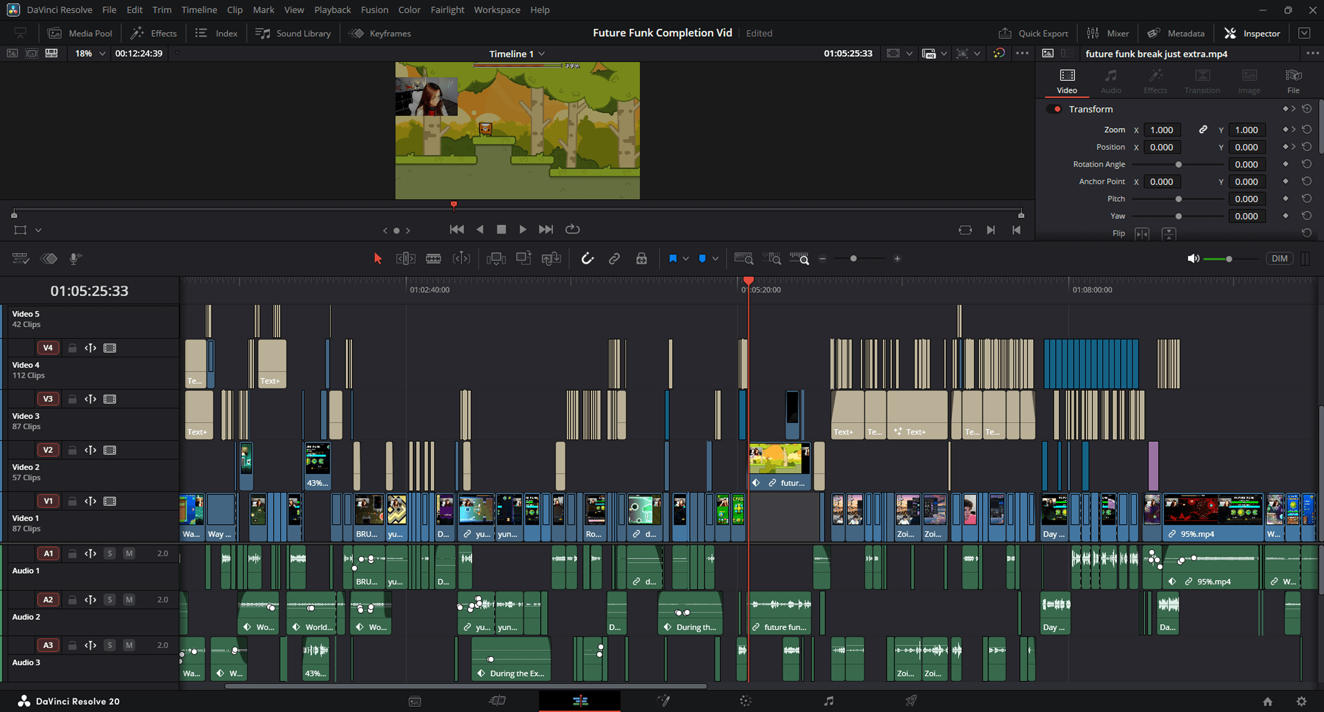Screen dimensions: 1324x712
Task: Open the Fairlight menu
Action: click(x=447, y=10)
